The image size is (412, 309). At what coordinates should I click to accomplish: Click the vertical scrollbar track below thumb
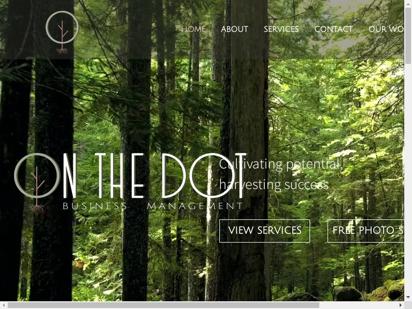(408, 179)
